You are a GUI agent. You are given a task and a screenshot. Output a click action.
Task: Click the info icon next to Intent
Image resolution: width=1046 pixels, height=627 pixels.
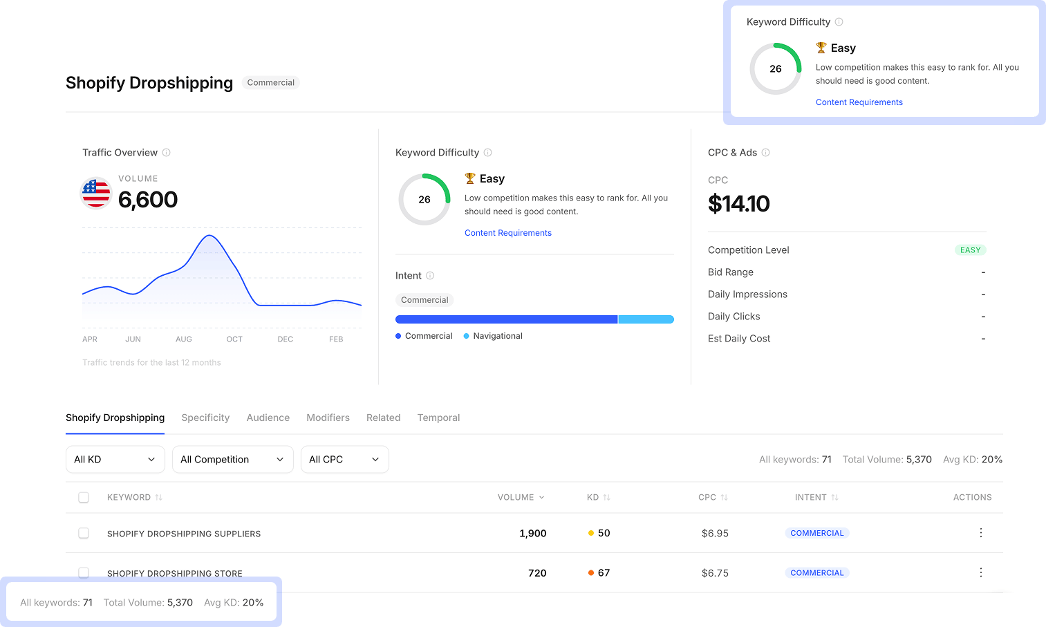pos(430,276)
